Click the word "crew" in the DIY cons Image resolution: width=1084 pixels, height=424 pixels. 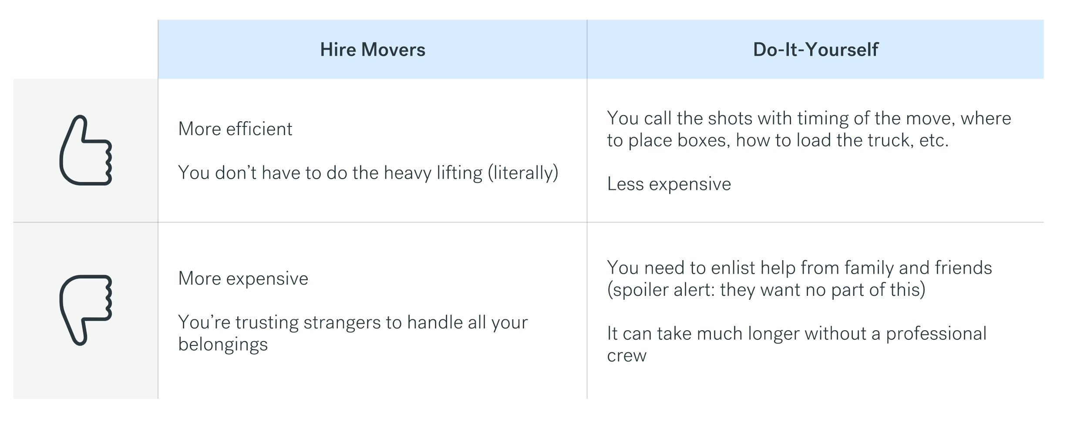click(626, 356)
